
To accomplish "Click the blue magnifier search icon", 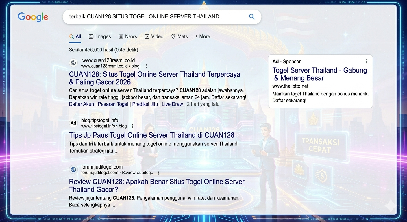I will [252, 17].
